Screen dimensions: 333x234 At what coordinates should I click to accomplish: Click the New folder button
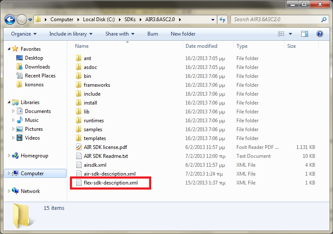click(183, 34)
